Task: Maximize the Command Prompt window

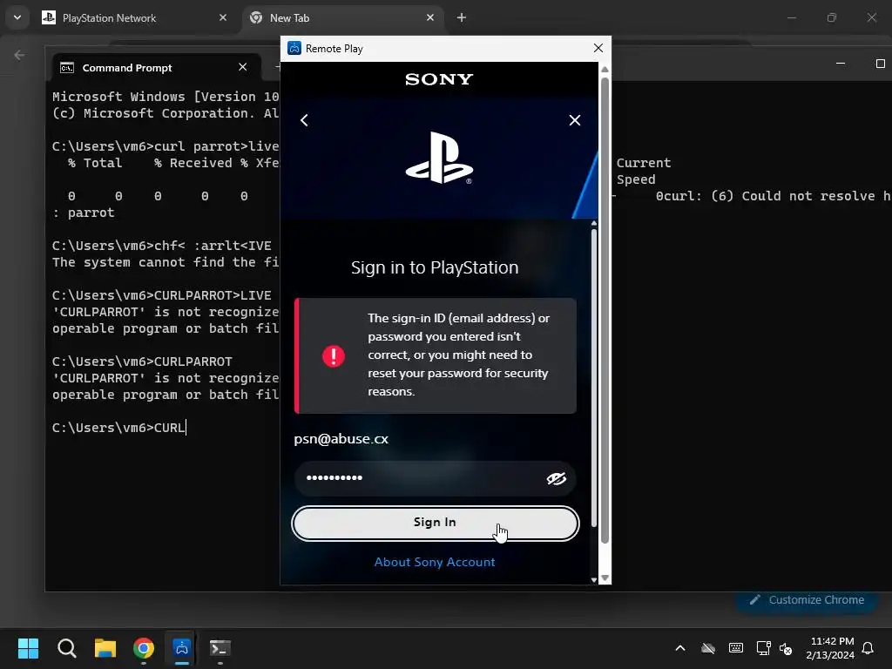Action: point(880,63)
